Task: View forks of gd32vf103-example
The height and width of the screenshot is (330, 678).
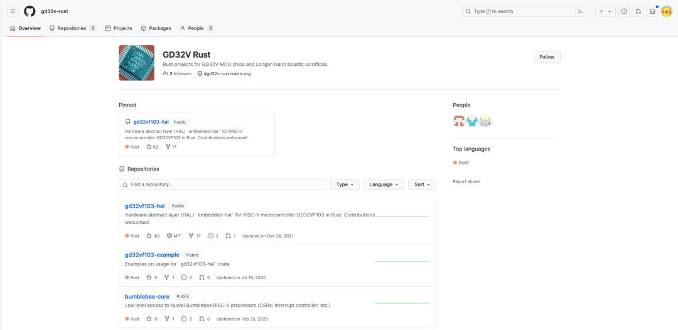Action: 169,277
